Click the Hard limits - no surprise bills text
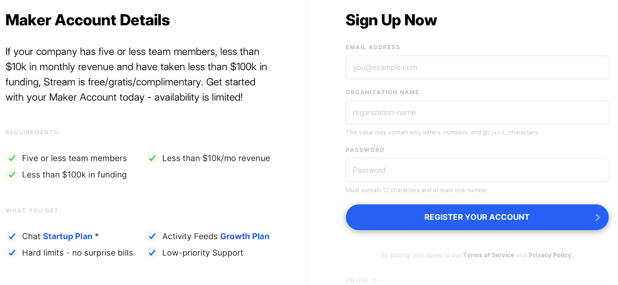 77,253
